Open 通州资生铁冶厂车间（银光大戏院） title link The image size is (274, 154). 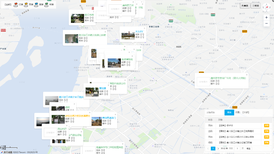click(228, 78)
